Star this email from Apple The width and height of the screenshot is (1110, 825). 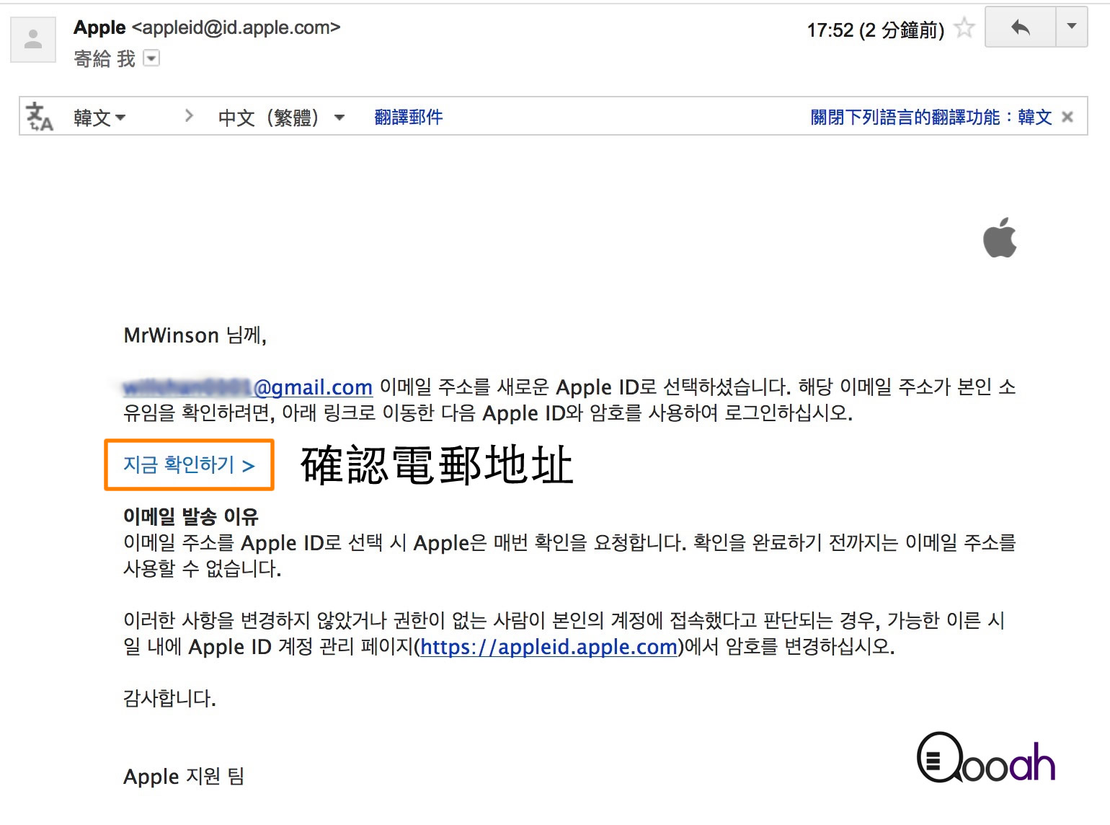coord(964,28)
